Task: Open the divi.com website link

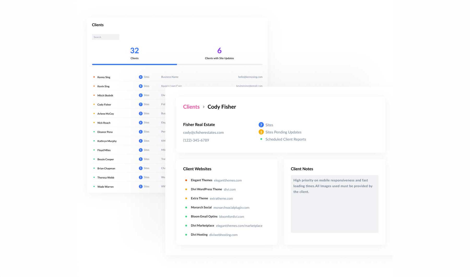Action: 230,189
